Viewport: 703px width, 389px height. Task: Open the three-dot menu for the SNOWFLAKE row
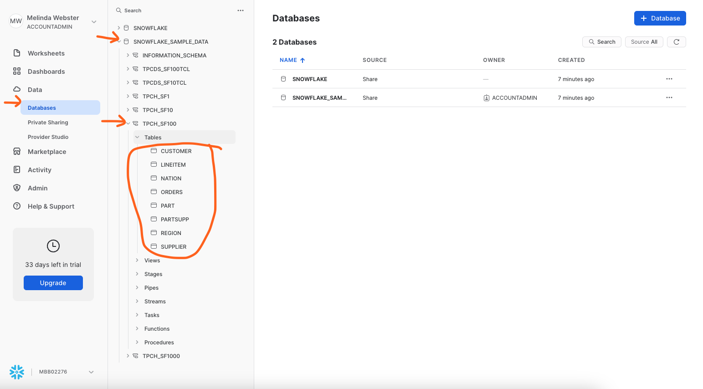[x=669, y=79]
